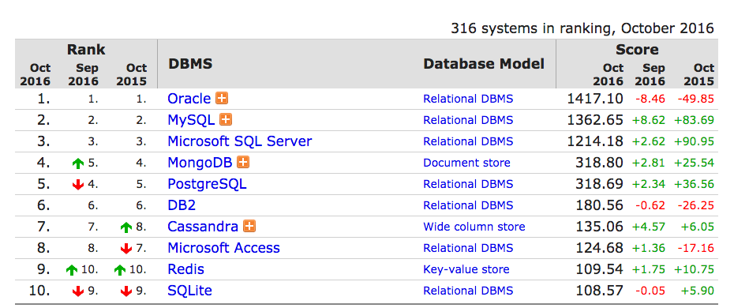Expand the orange plus icon next to MongoDB
The height and width of the screenshot is (308, 734).
point(243,163)
